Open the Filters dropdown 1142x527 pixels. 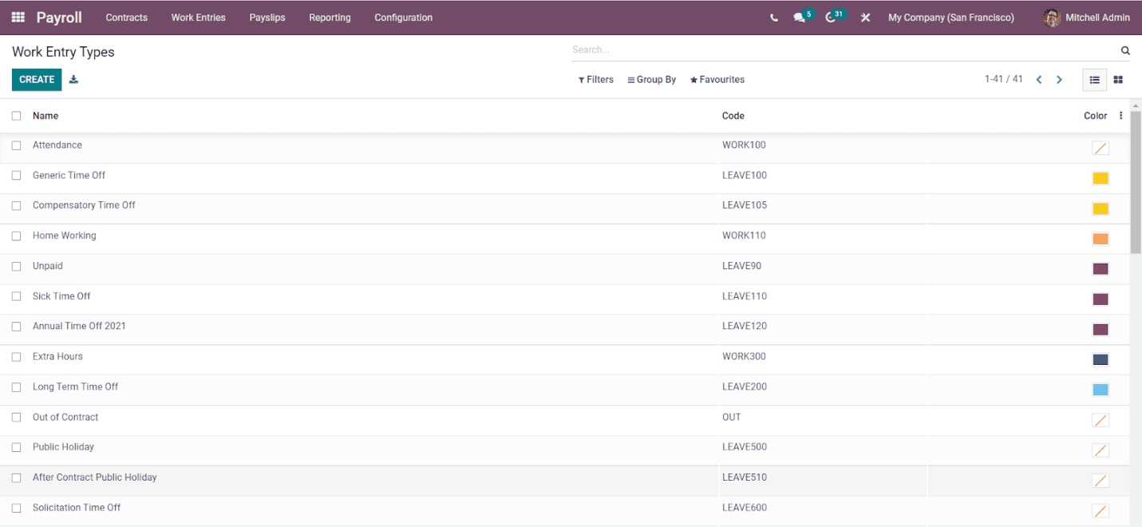pos(595,79)
